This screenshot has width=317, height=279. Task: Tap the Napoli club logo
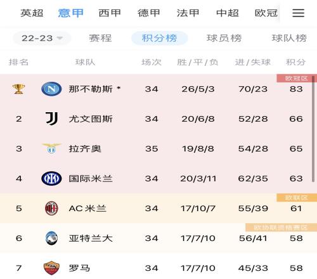51,89
